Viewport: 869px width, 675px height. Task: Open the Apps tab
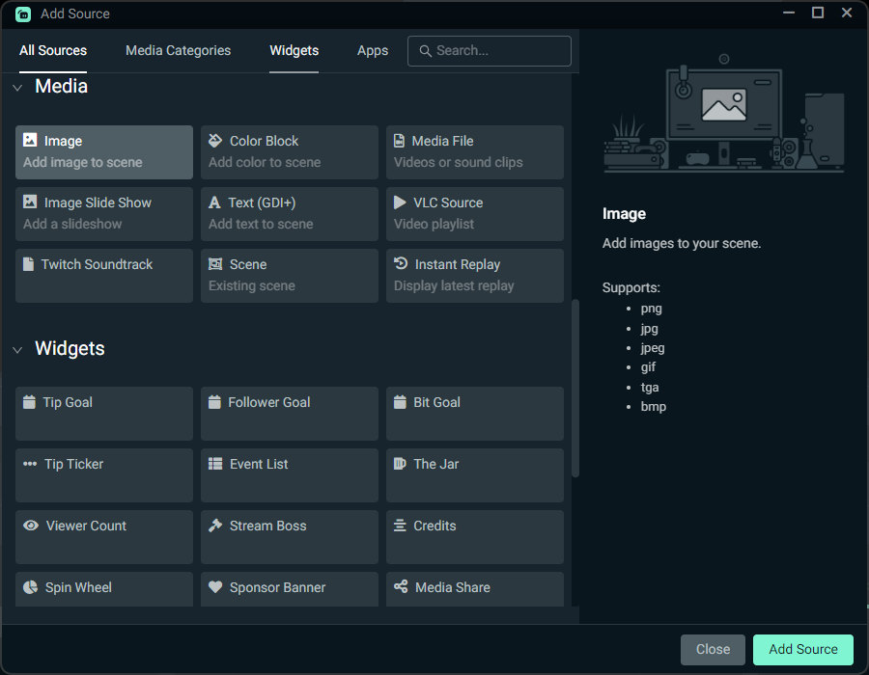[373, 50]
